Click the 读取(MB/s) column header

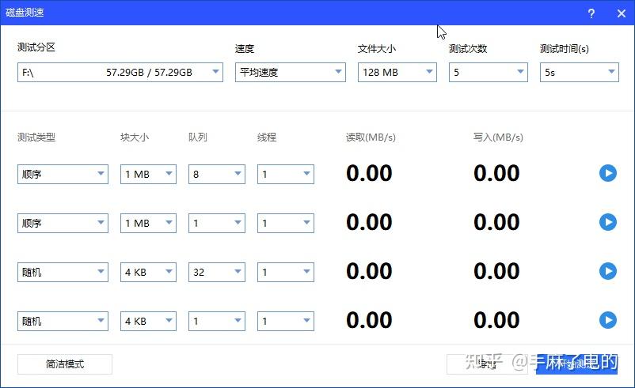371,137
